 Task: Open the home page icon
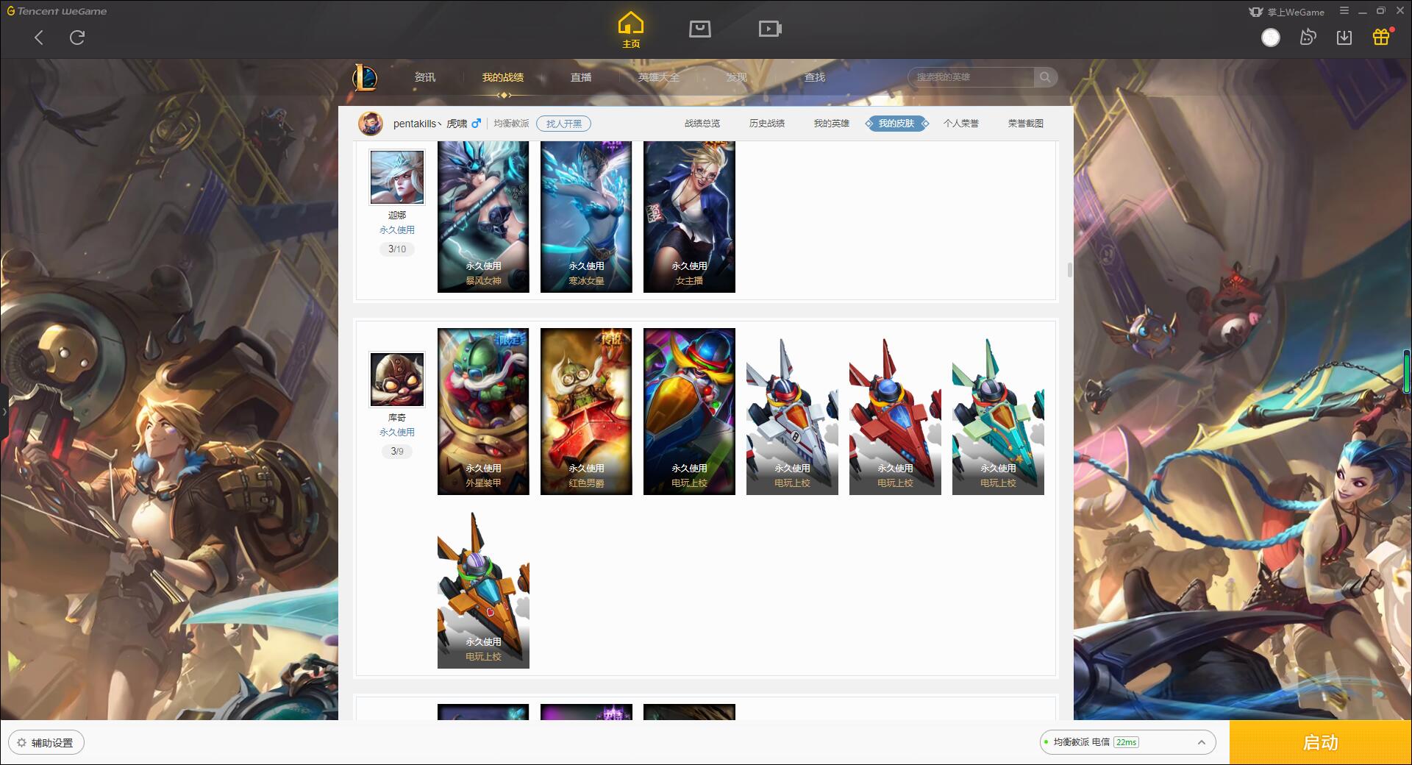click(x=631, y=30)
